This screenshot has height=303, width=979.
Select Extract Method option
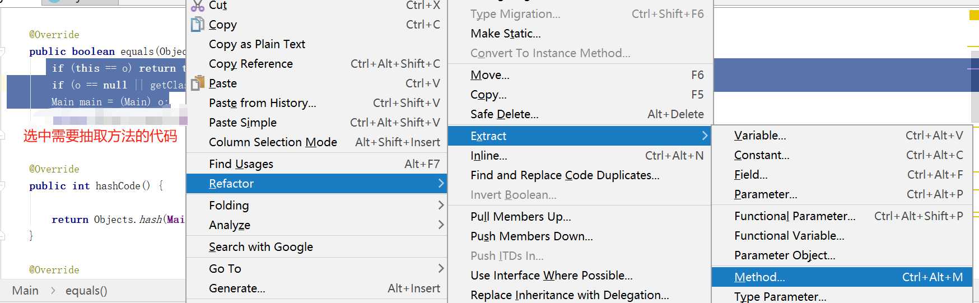pyautogui.click(x=759, y=277)
